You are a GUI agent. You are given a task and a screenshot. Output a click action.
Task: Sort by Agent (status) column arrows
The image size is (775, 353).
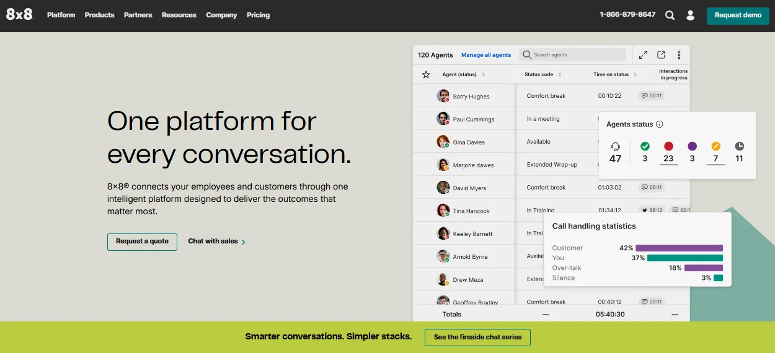click(x=484, y=74)
